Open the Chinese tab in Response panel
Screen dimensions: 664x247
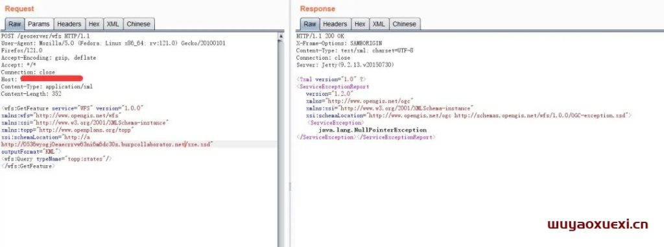coord(405,24)
